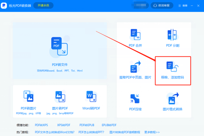This screenshot has width=204, height=136.
Task: Click the PDF转图片 label
Action: coord(29,108)
